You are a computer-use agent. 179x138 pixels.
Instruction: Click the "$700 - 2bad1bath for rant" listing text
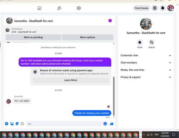coord(24,32)
